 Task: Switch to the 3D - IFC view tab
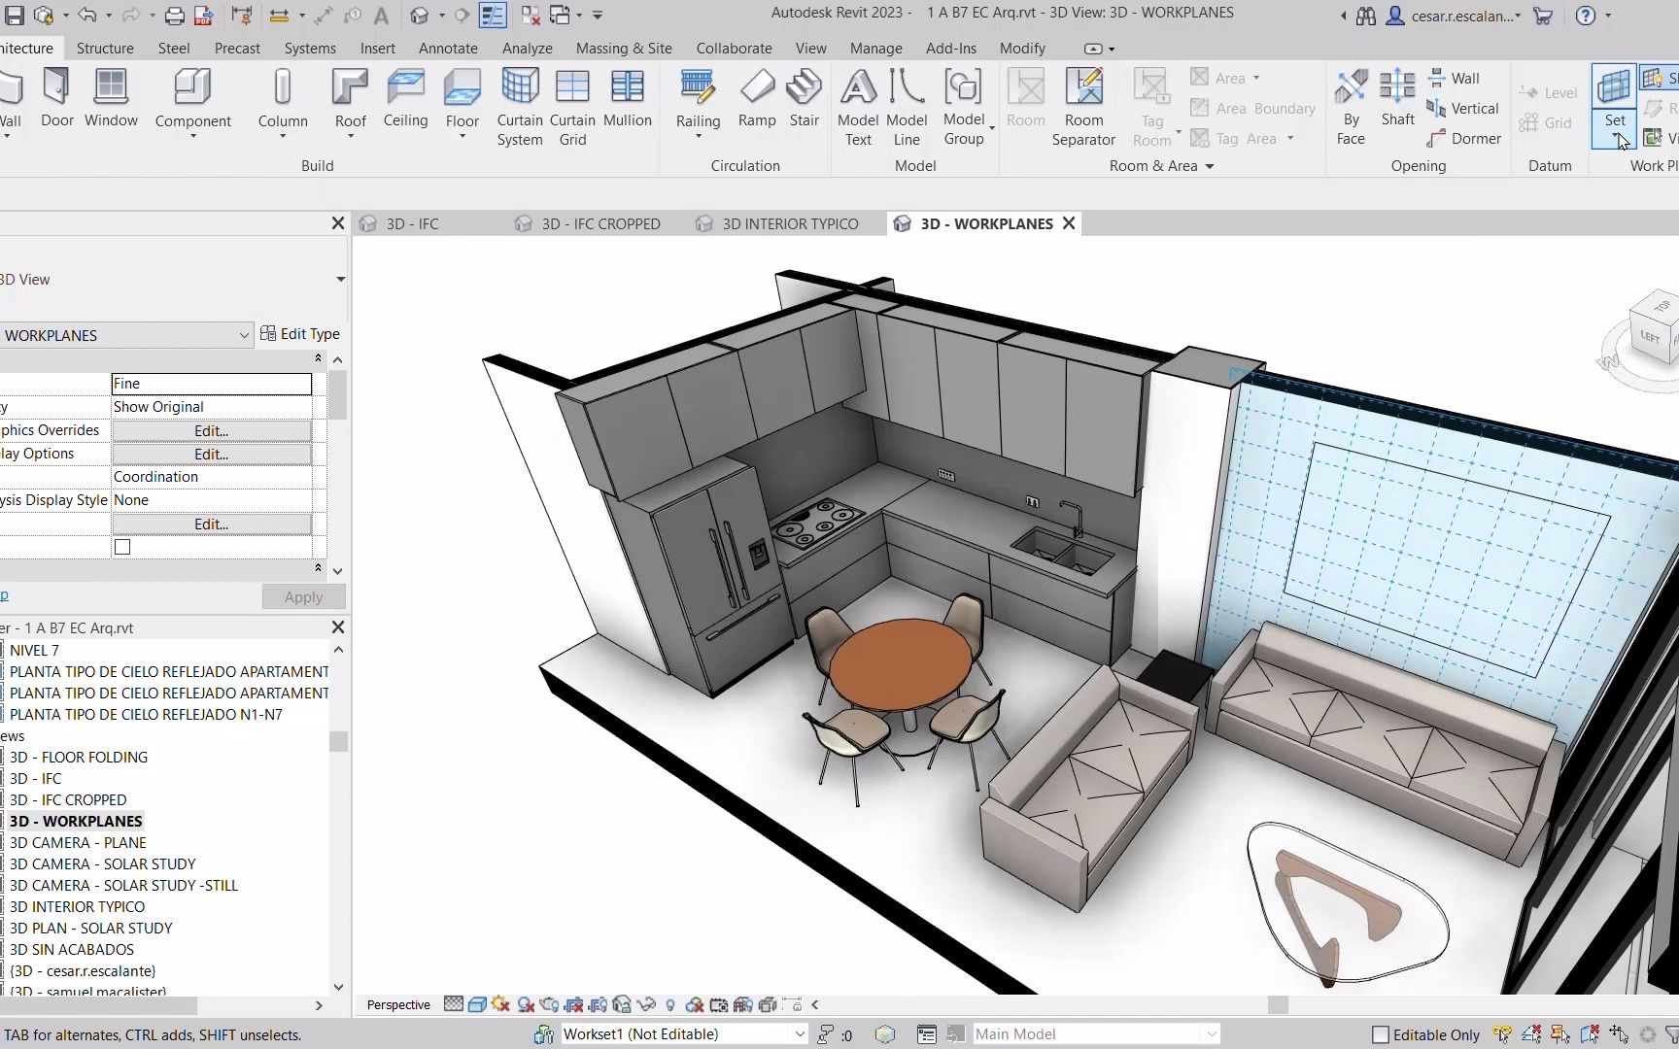412,223
